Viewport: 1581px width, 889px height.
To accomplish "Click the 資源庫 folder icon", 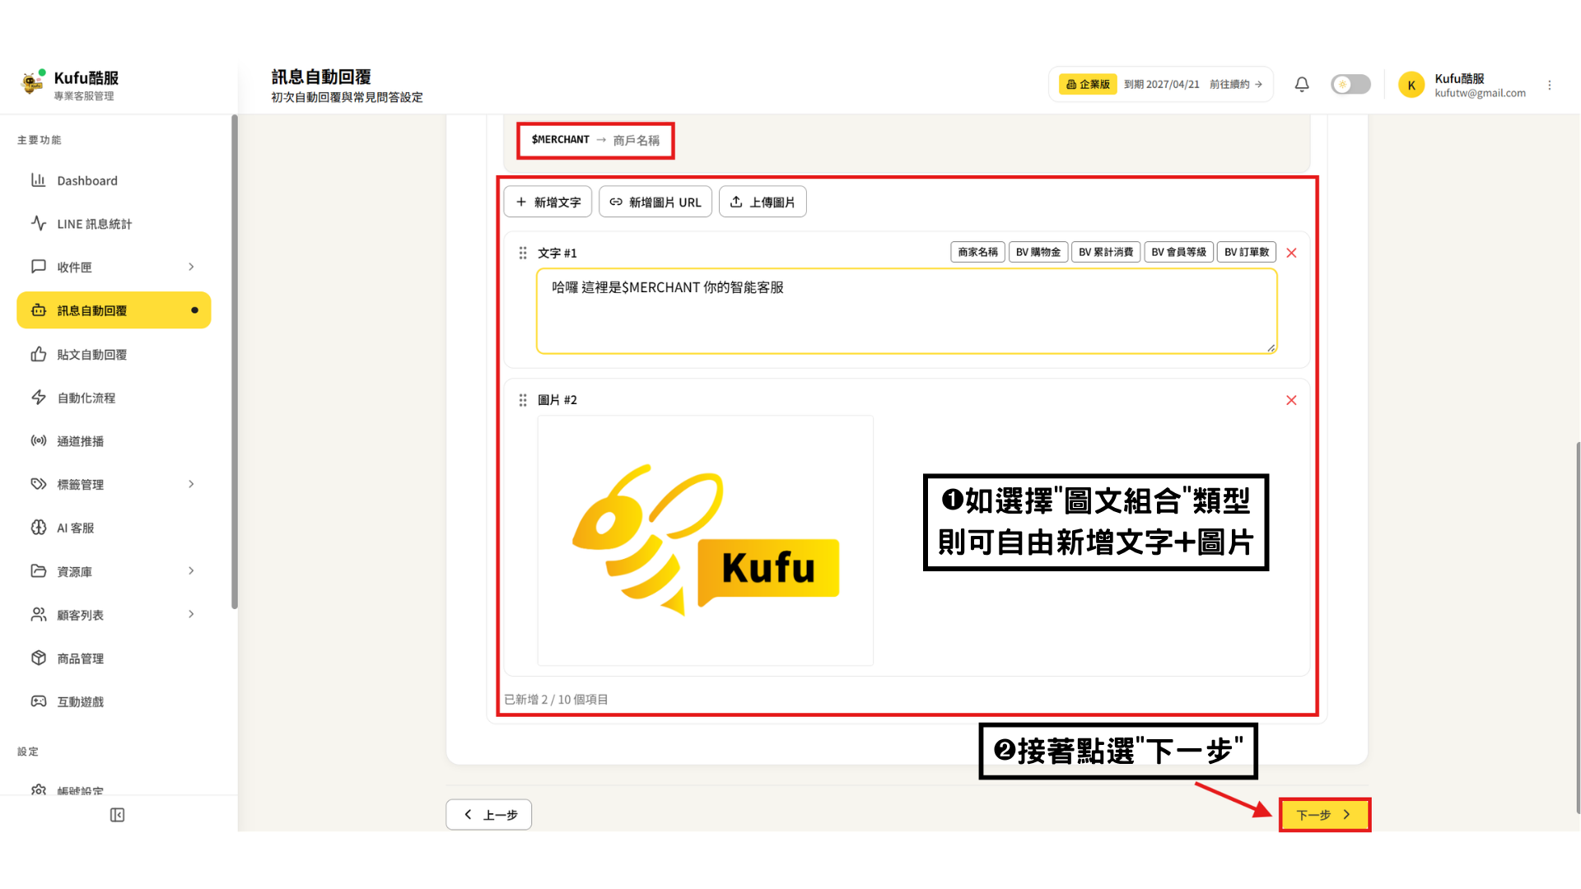I will pyautogui.click(x=39, y=570).
